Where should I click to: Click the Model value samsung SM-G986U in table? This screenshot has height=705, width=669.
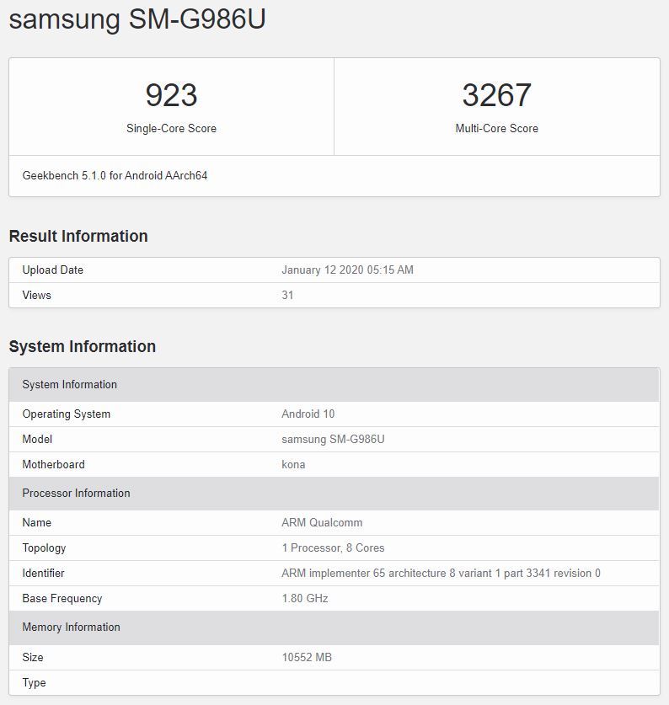tap(333, 440)
